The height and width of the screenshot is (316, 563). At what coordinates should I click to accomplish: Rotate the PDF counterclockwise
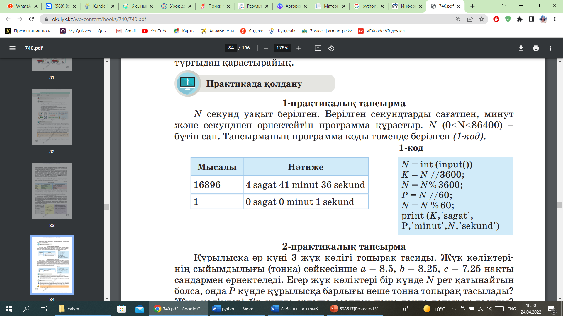pyautogui.click(x=331, y=48)
